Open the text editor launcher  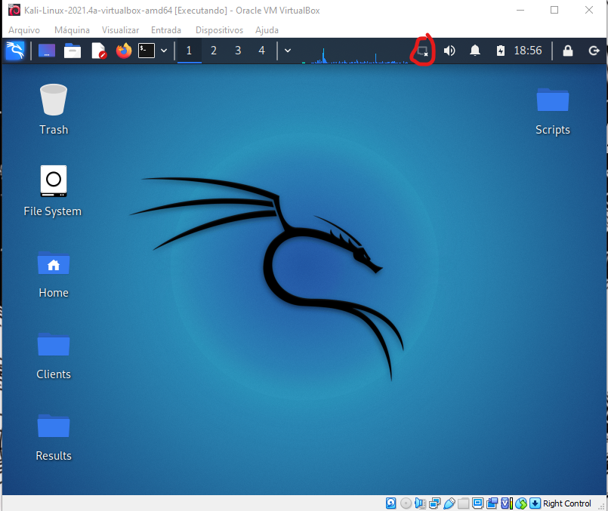(98, 51)
